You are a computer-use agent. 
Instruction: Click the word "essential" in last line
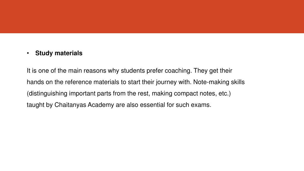point(152,105)
